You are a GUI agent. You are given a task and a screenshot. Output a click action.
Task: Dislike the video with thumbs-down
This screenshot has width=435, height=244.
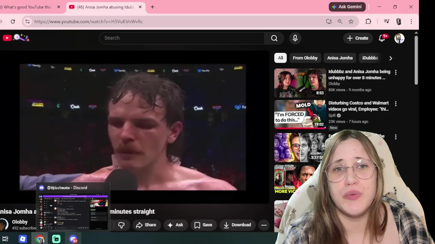[x=121, y=225]
